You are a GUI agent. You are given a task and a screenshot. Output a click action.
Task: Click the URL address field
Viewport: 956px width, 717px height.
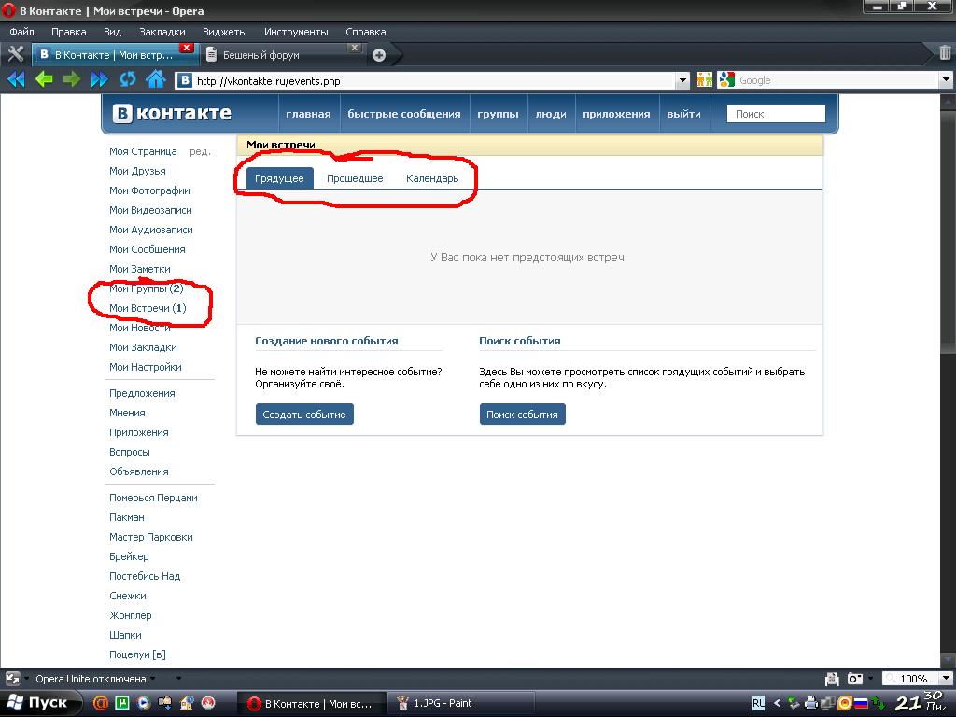(433, 80)
